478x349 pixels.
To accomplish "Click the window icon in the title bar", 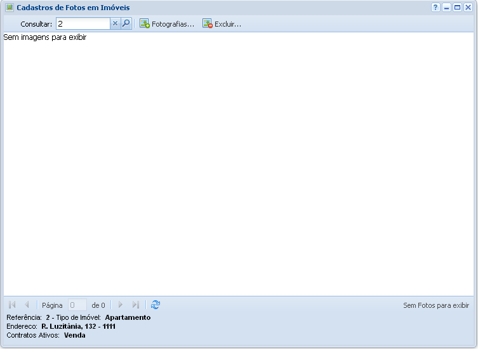I will point(10,8).
